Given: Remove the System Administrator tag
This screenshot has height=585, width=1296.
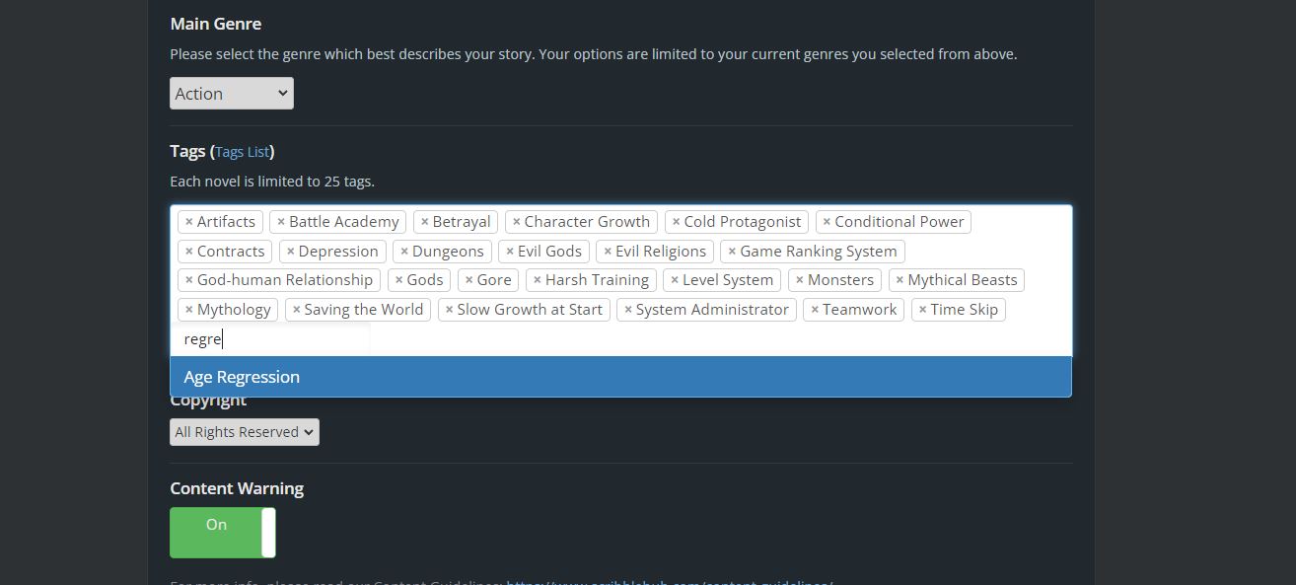Looking at the screenshot, I should pos(628,310).
